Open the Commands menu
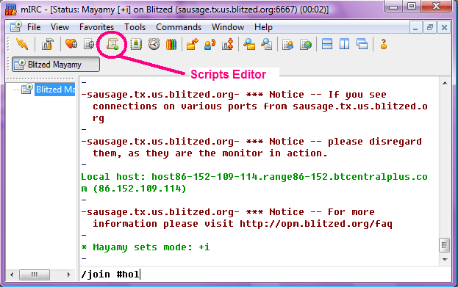458x287 pixels. click(179, 27)
